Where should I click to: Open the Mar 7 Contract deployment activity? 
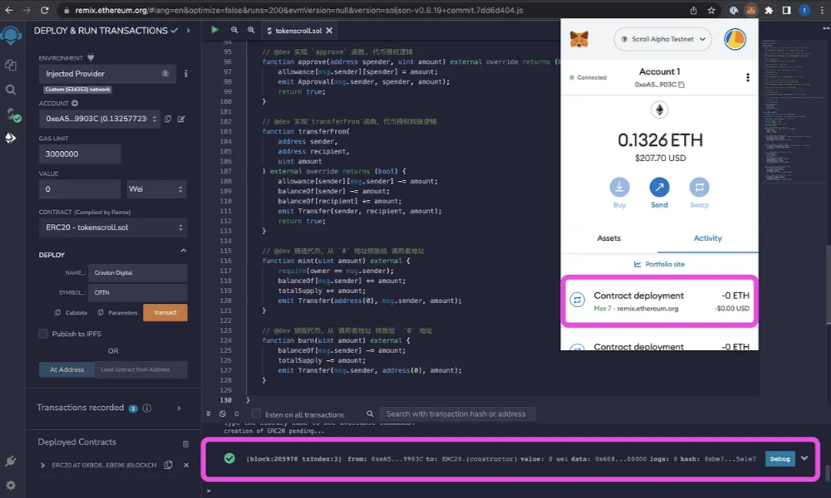659,301
